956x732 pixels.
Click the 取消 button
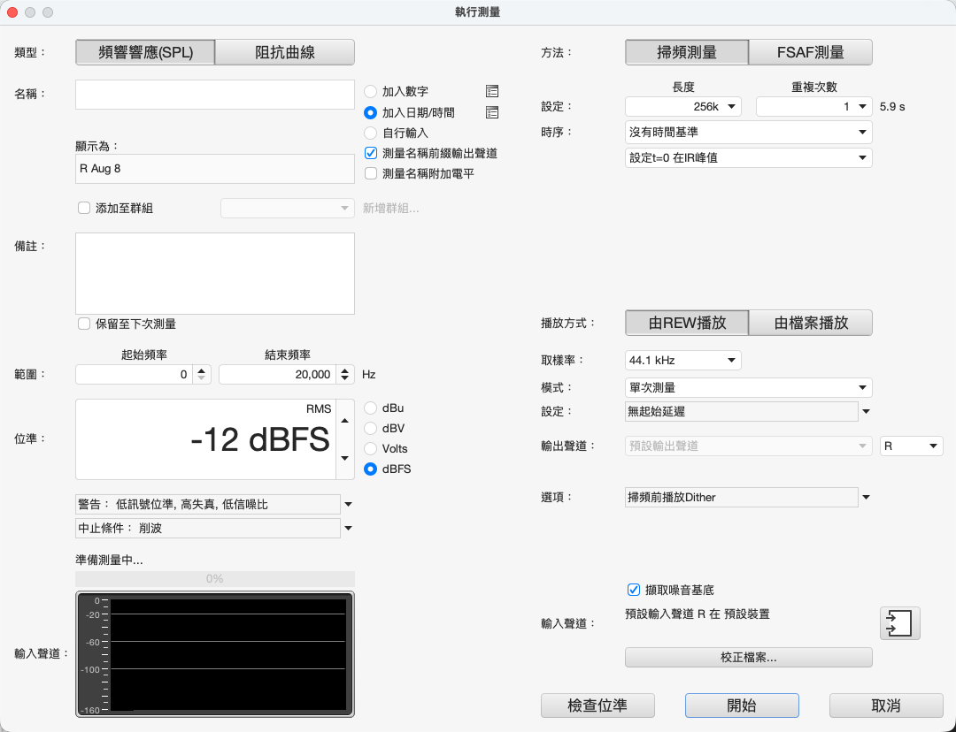886,705
